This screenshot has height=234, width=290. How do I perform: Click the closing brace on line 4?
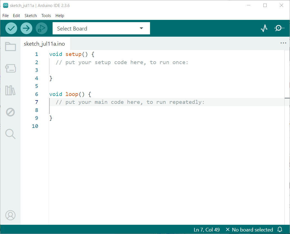[51, 78]
